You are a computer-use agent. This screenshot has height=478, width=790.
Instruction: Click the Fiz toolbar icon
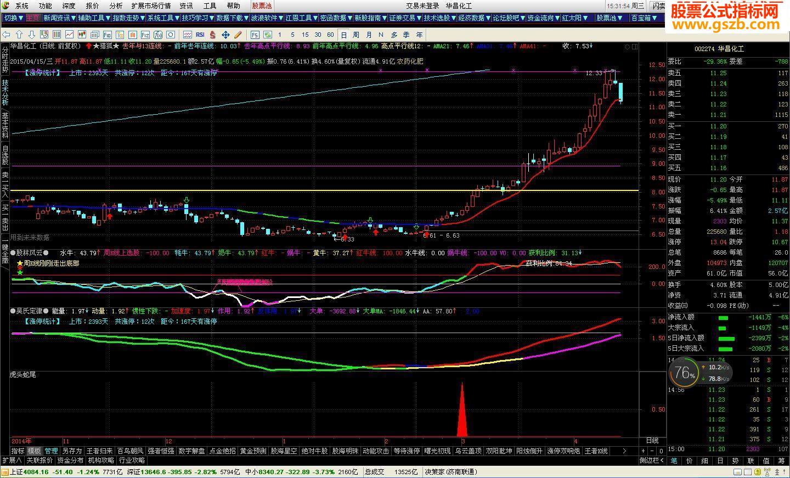(x=145, y=35)
